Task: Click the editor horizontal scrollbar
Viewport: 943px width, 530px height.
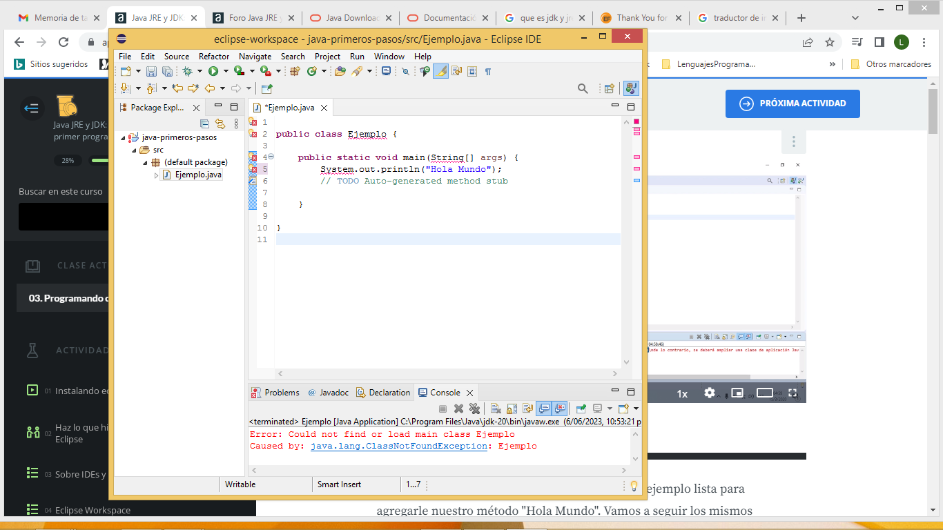Action: tap(449, 374)
